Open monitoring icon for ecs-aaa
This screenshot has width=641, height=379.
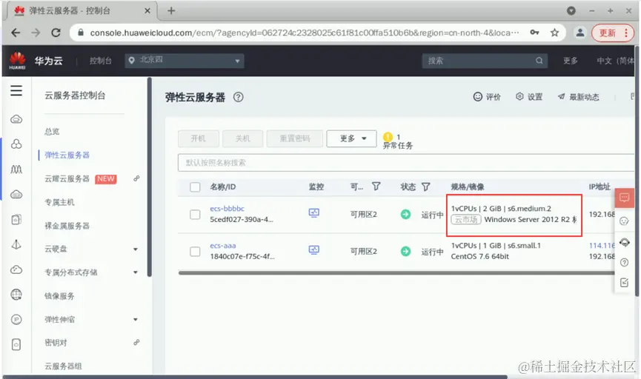tap(314, 250)
